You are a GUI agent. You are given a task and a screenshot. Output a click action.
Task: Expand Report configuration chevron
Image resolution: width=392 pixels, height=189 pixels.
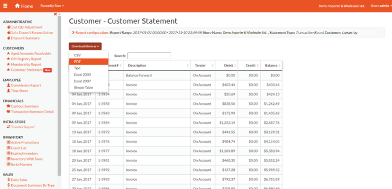point(73,33)
